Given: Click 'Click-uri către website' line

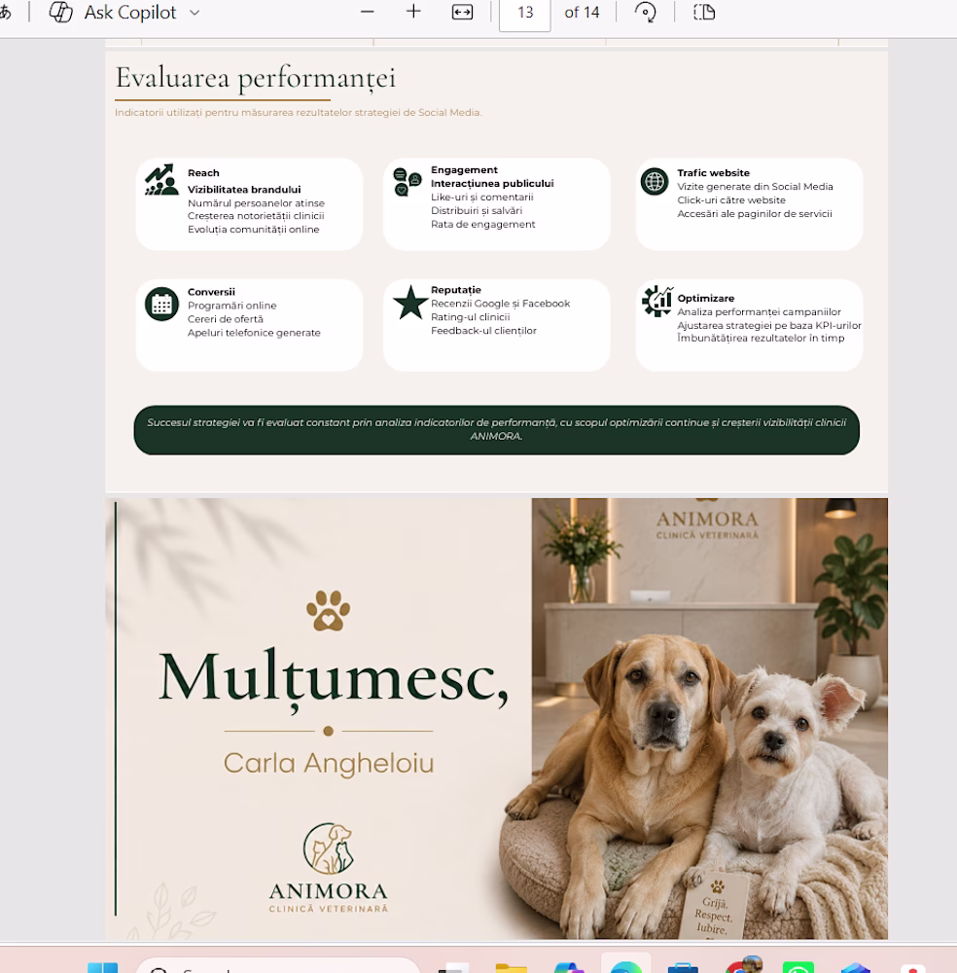Looking at the screenshot, I should 731,200.
